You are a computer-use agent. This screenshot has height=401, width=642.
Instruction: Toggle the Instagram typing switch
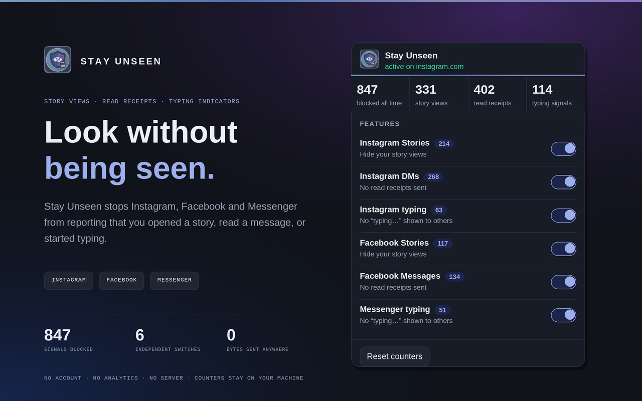click(x=563, y=216)
